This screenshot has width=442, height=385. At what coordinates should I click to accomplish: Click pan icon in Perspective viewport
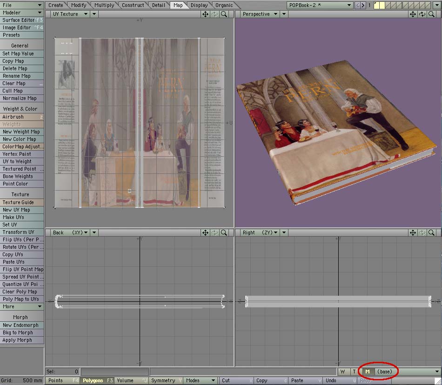point(413,14)
